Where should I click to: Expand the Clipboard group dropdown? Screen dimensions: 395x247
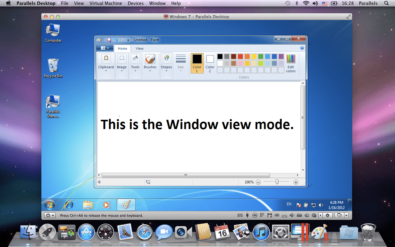tap(106, 66)
